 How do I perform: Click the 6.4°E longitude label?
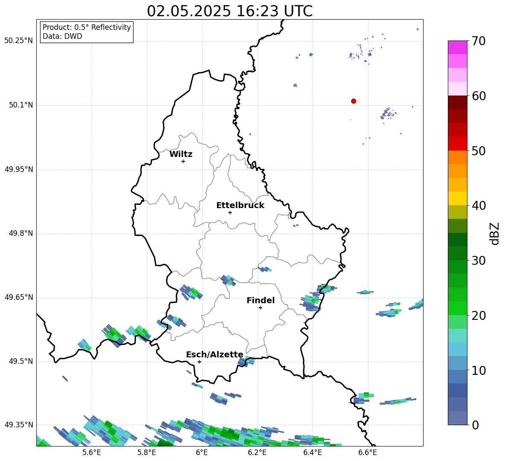[x=312, y=452]
